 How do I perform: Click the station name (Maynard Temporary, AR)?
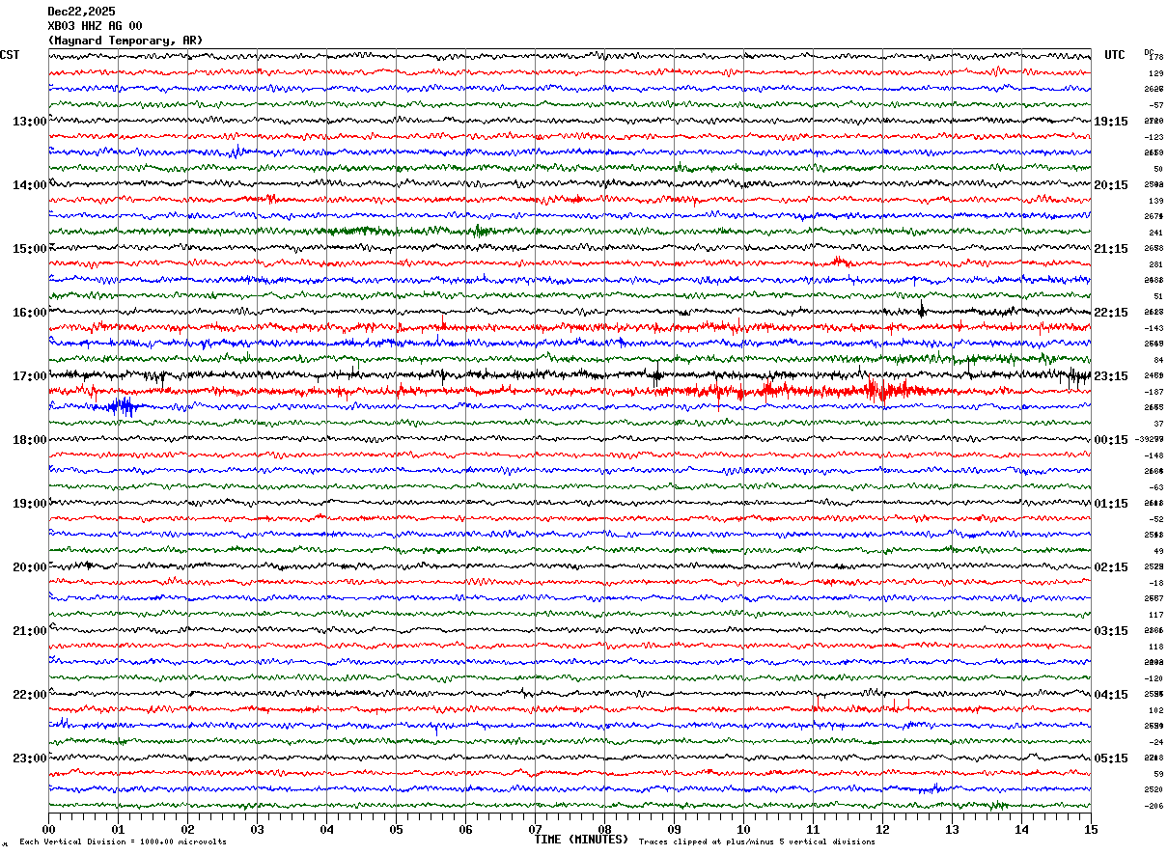click(125, 41)
